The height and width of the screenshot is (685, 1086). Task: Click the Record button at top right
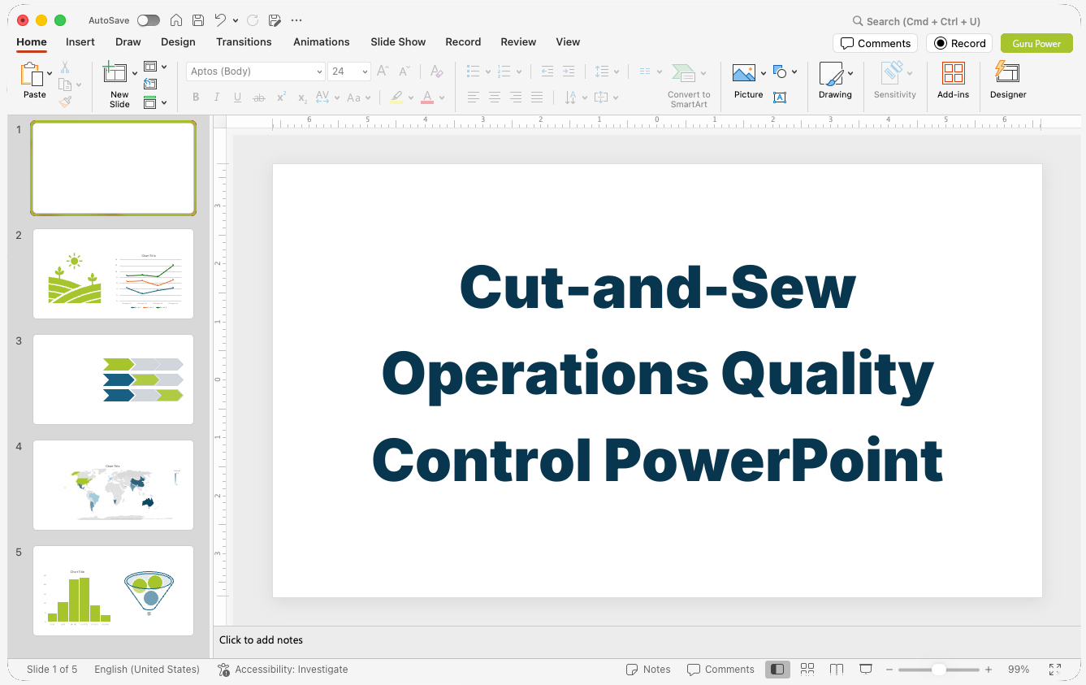(959, 43)
